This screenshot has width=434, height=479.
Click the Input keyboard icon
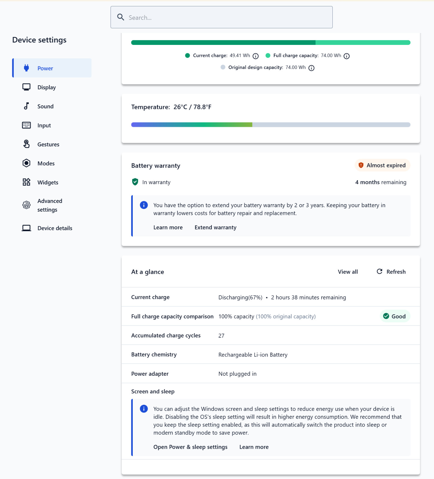click(26, 125)
